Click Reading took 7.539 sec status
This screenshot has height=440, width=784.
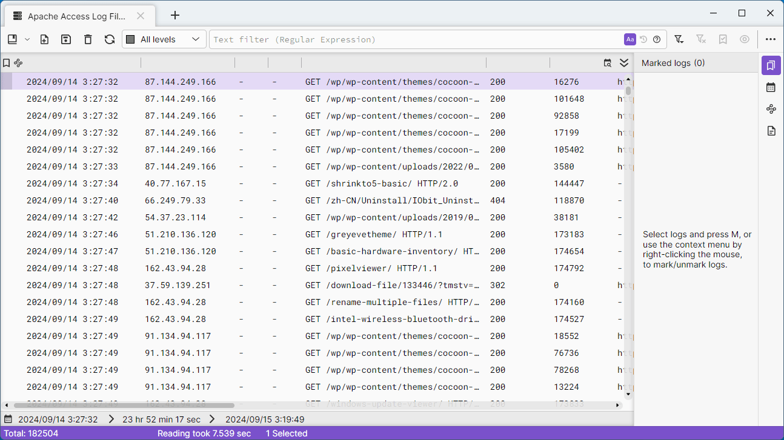(x=204, y=433)
